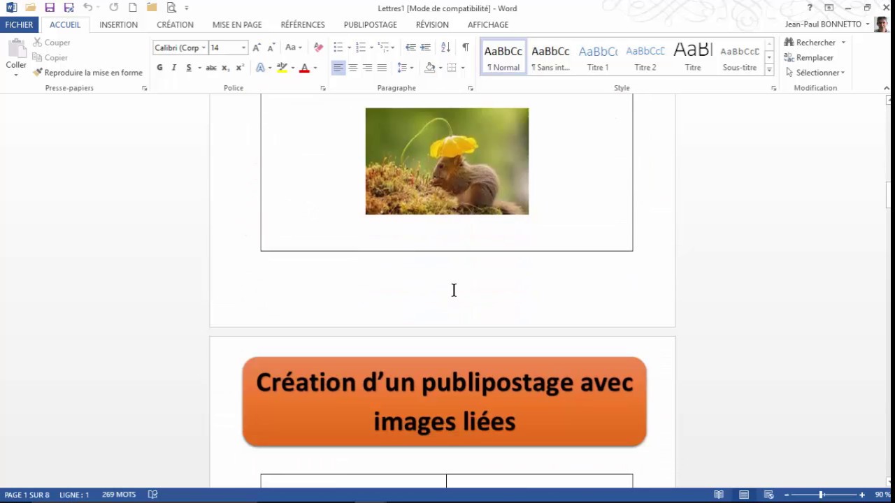Image resolution: width=895 pixels, height=503 pixels.
Task: Toggle italic formatting (I)
Action: pyautogui.click(x=174, y=68)
